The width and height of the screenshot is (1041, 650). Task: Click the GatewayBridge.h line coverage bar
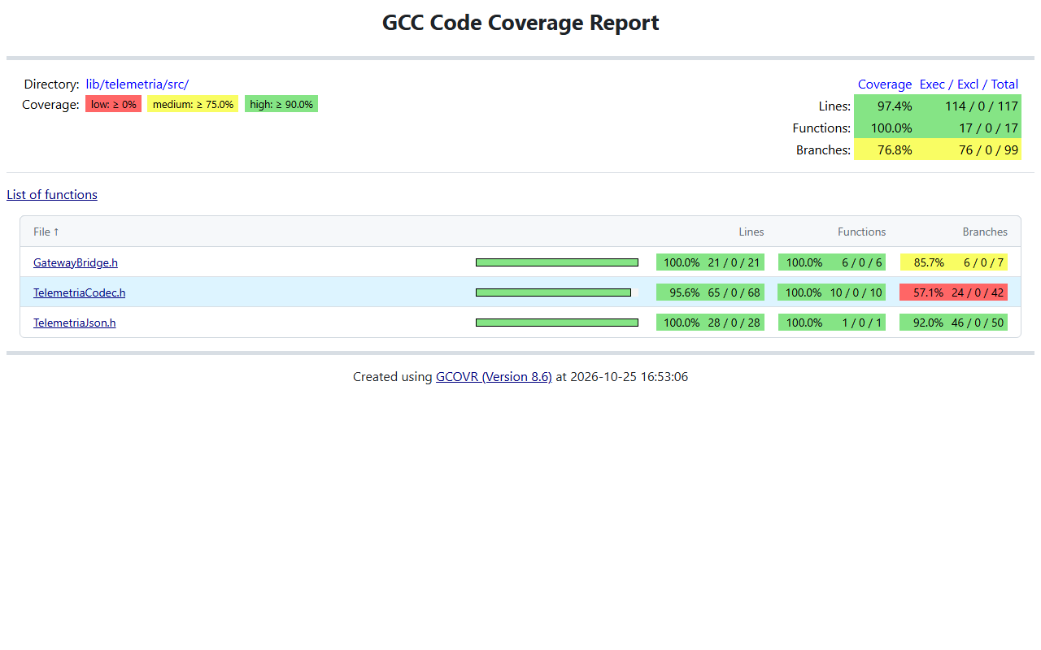[x=557, y=262]
